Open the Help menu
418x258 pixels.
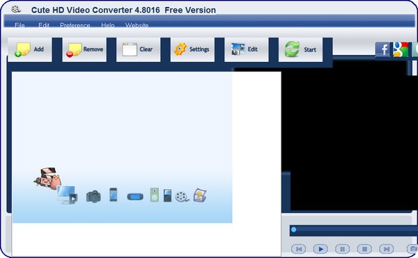click(108, 25)
